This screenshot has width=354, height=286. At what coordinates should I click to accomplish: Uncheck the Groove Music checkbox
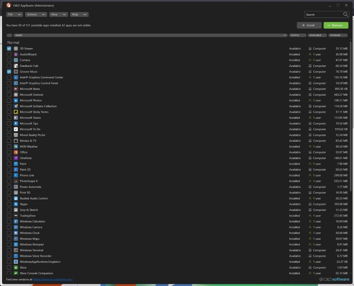click(x=9, y=72)
